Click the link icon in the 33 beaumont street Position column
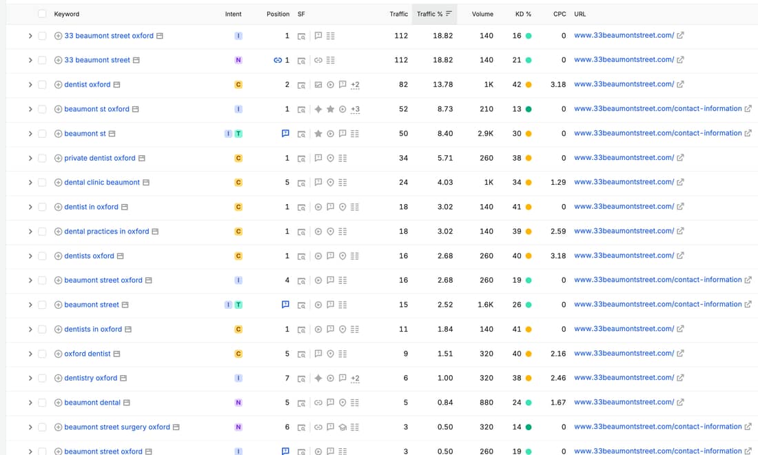Image resolution: width=758 pixels, height=455 pixels. [278, 60]
